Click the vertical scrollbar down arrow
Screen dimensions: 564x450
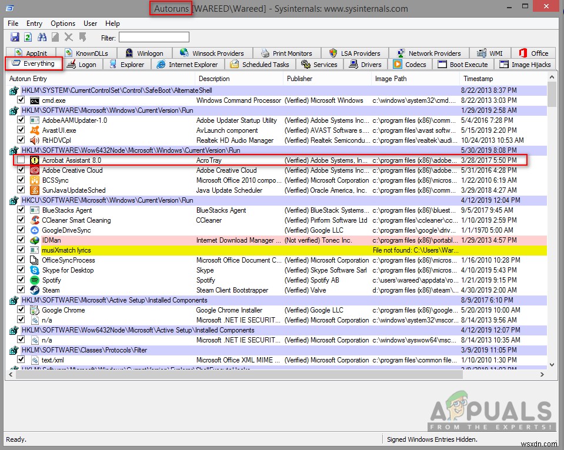tap(552, 364)
